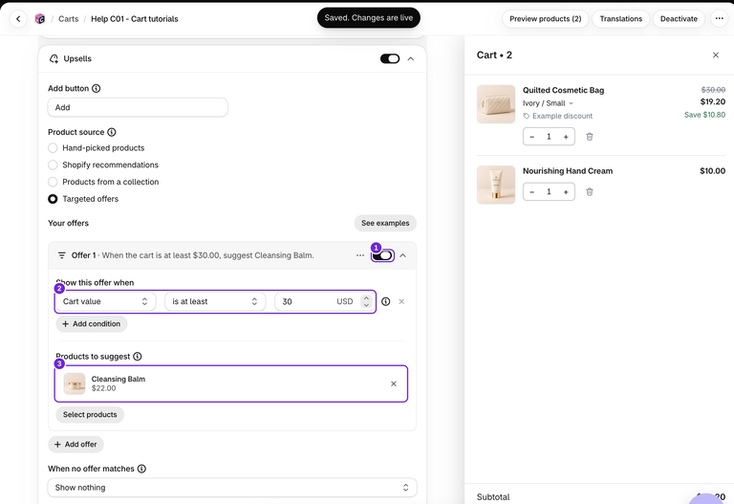Remove Nourishing Hand Cream with trash icon
This screenshot has height=504, width=734.
(x=590, y=192)
